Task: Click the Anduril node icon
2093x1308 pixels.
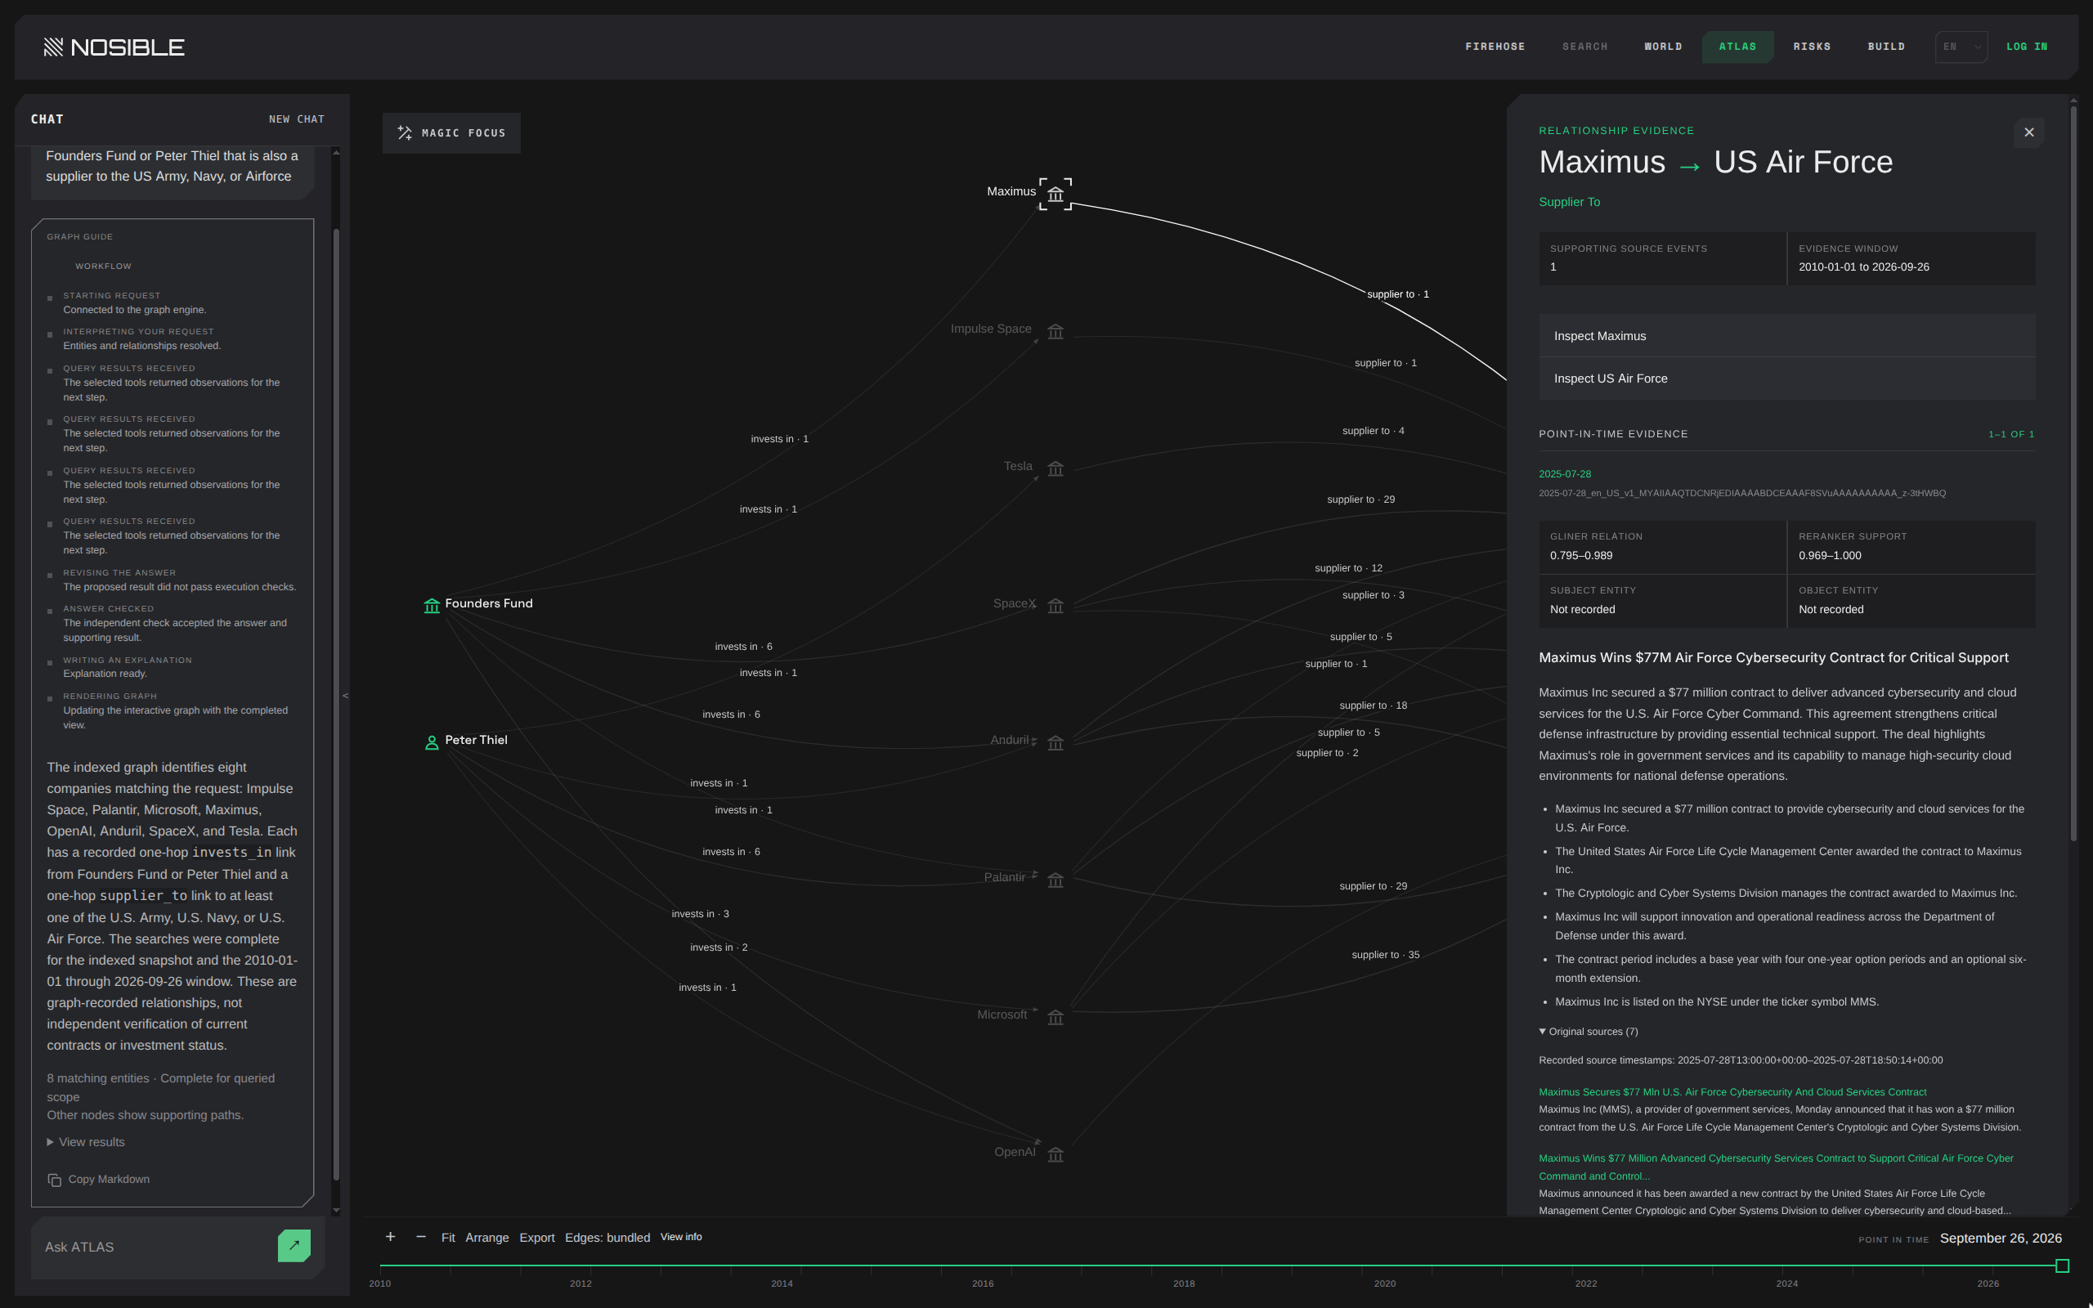Action: pos(1055,743)
